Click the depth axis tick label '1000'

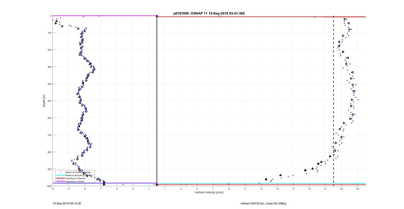click(48, 186)
